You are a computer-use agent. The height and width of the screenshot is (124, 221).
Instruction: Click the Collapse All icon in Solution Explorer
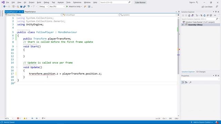[x=208, y=15]
